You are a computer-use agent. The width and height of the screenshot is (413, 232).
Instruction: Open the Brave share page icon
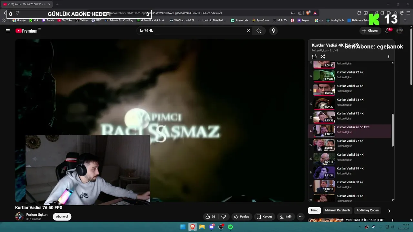click(x=300, y=13)
